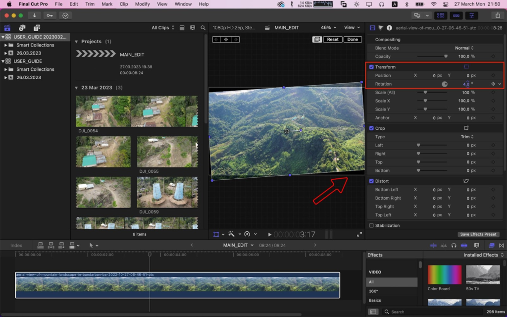The width and height of the screenshot is (507, 317).
Task: Click the Effects search field
Action: pyautogui.click(x=432, y=312)
